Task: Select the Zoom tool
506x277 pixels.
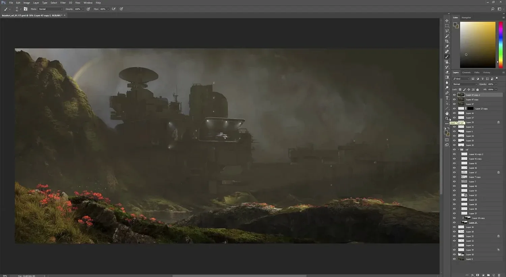Action: (447, 119)
